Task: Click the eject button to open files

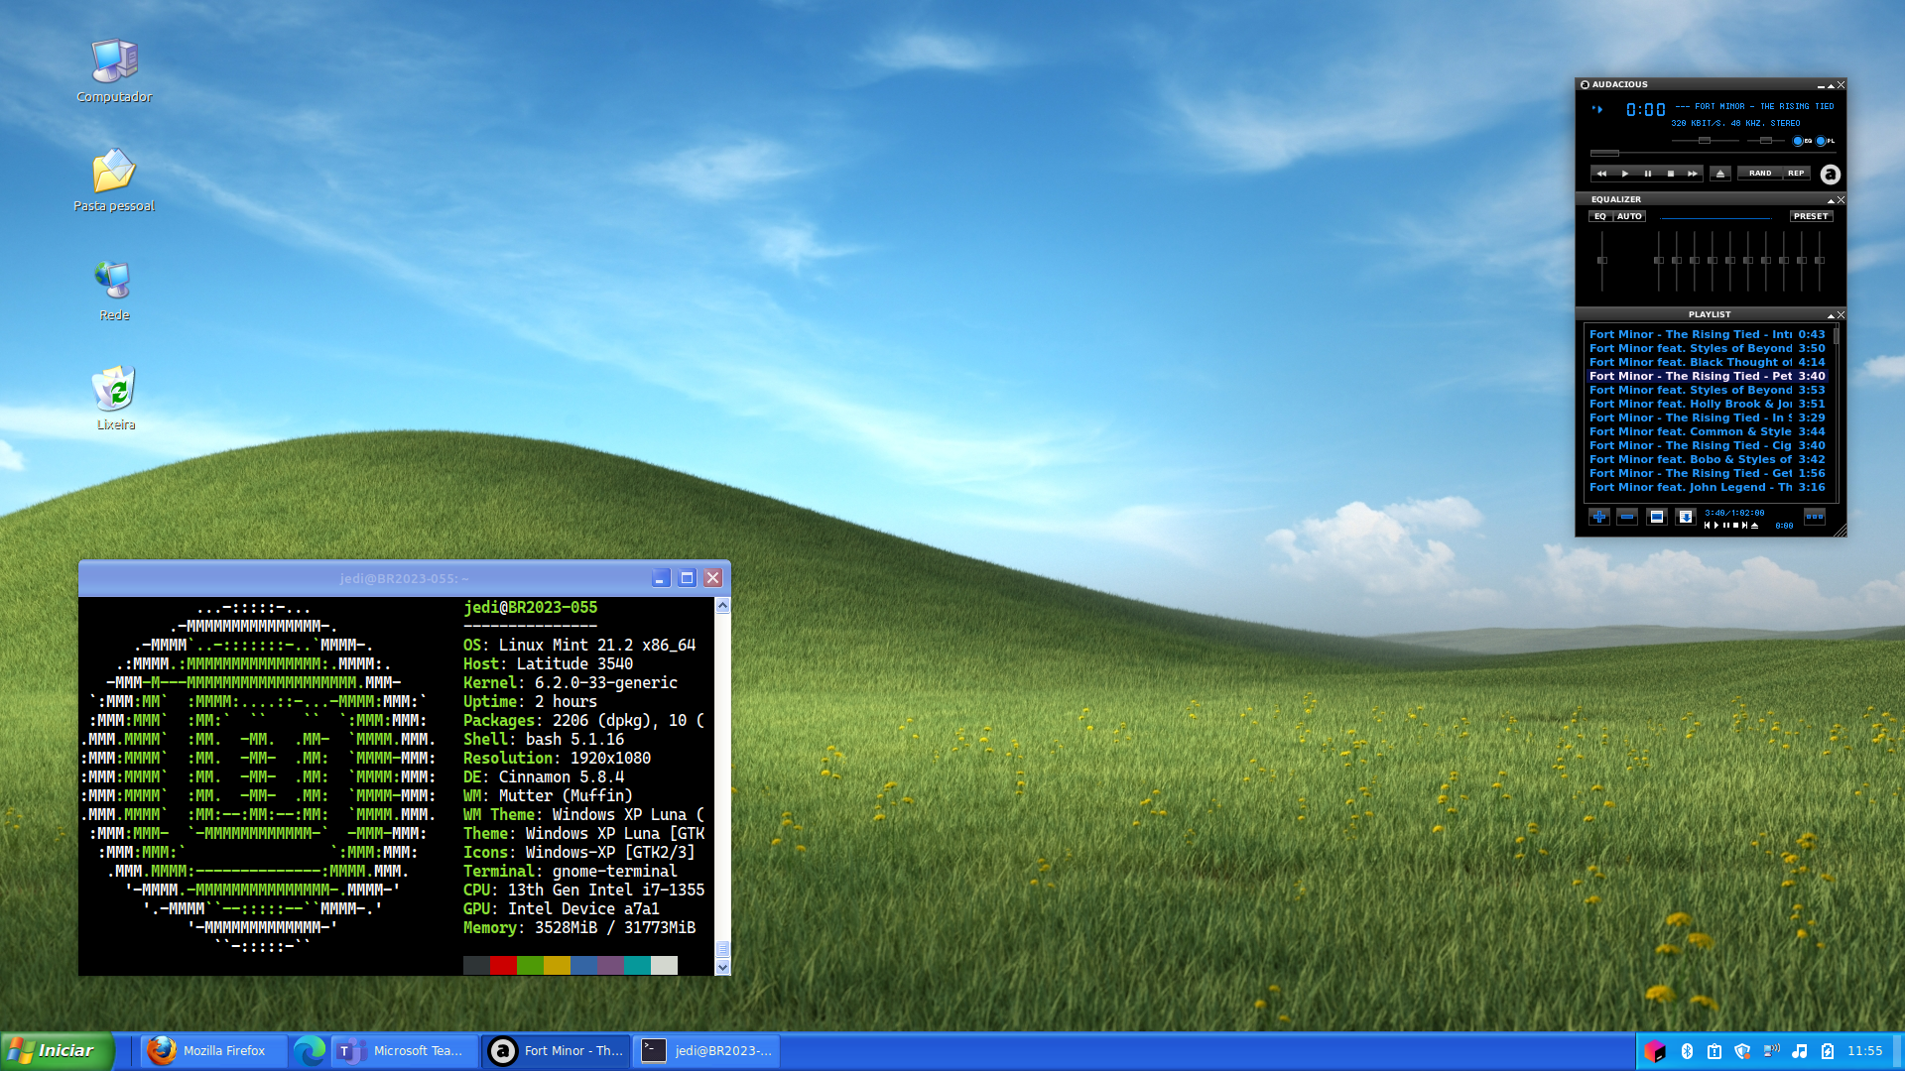Action: coord(1720,174)
